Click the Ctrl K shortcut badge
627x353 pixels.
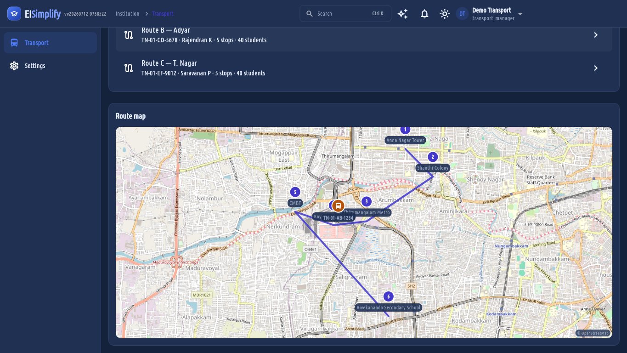[378, 14]
